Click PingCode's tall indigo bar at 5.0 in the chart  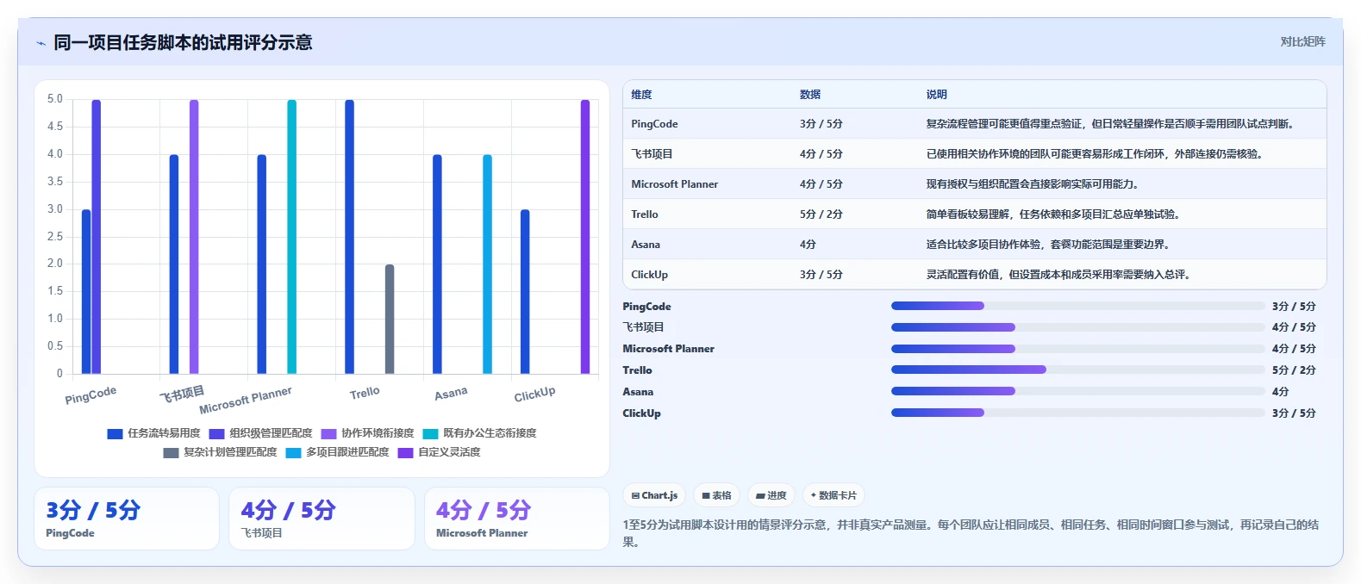tap(97, 237)
